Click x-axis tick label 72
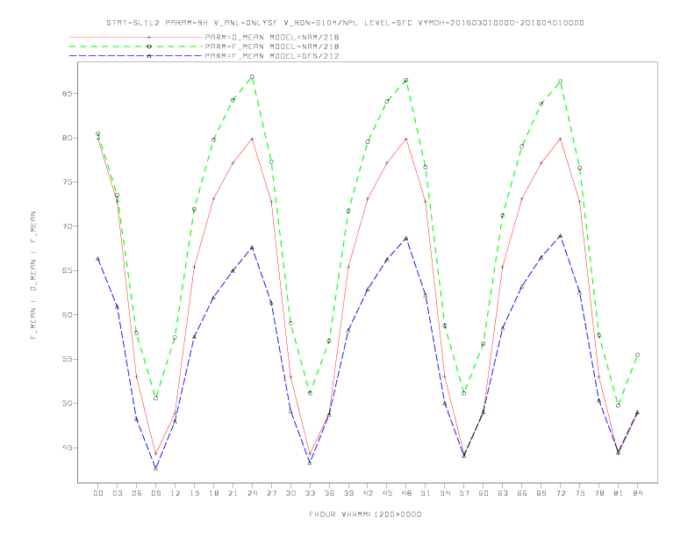695x537 pixels. click(560, 493)
